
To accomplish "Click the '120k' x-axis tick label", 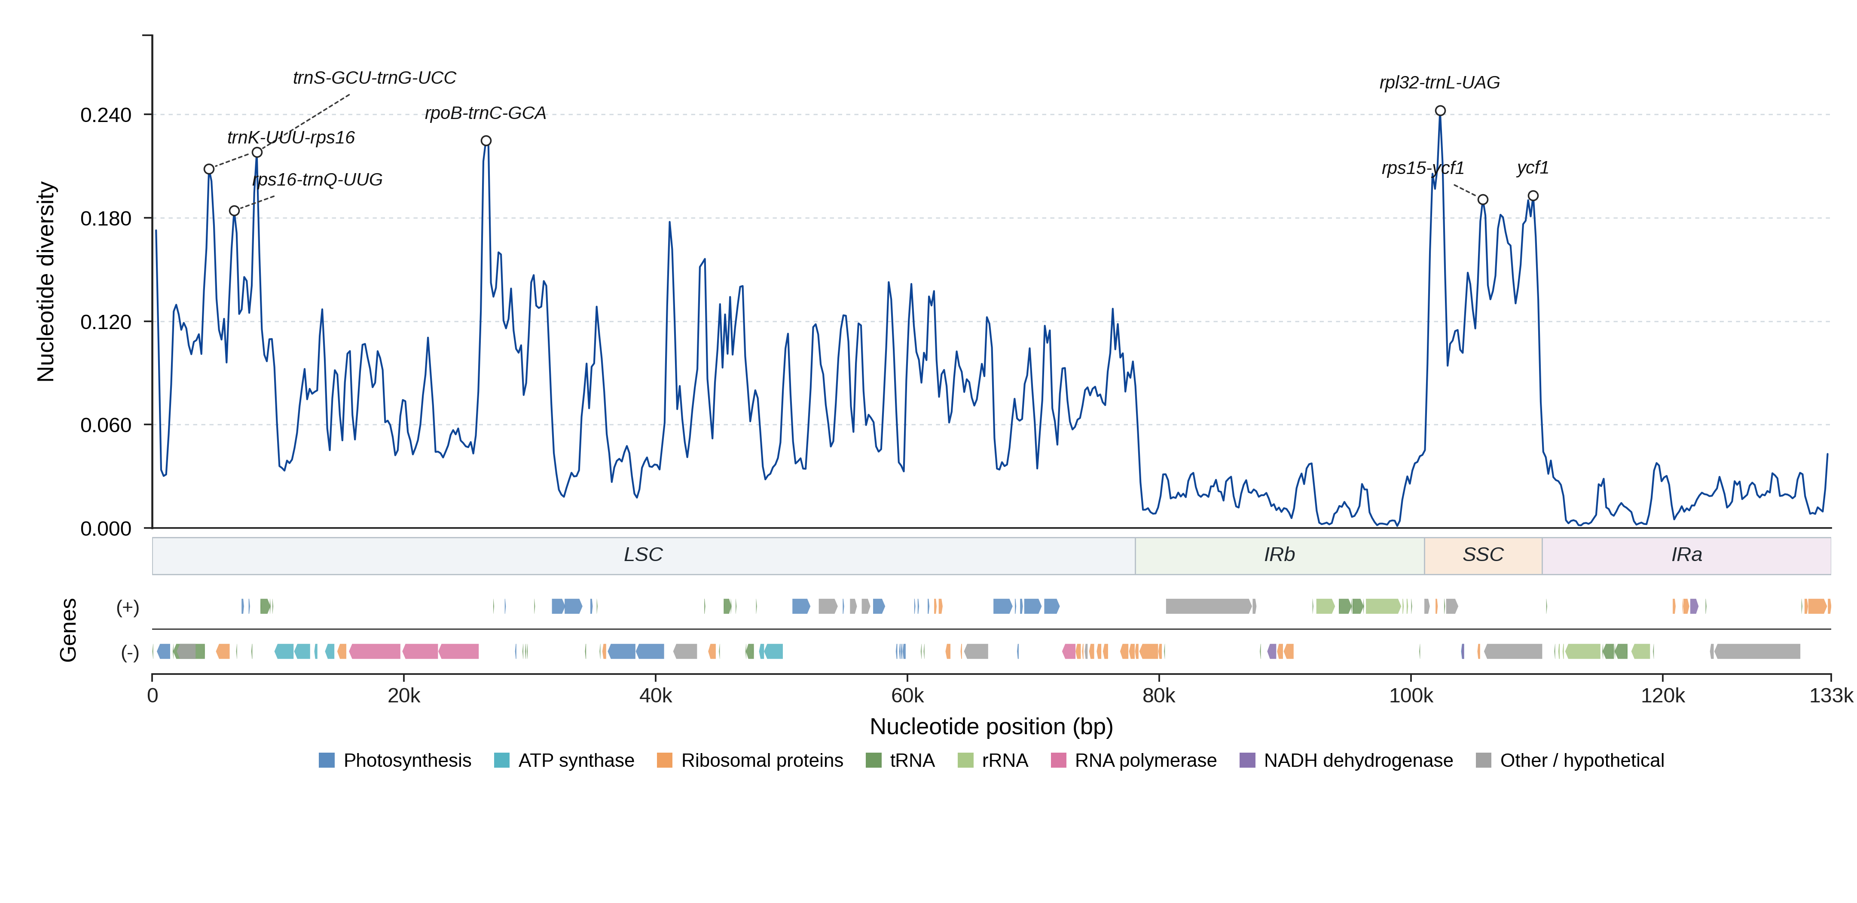I will tap(1662, 696).
